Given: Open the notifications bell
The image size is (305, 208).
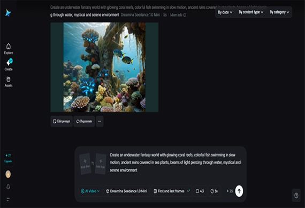Looking at the screenshot, I should [x=8, y=187].
